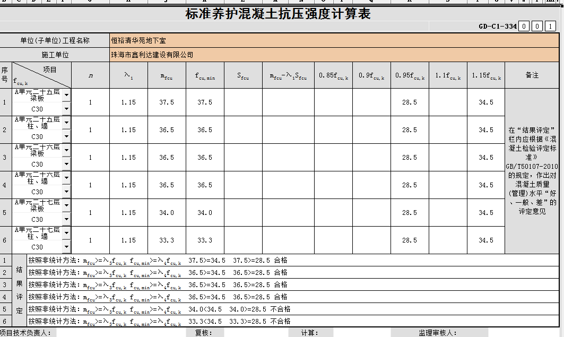Click the Sfcu column header
564x337 pixels.
click(243, 75)
